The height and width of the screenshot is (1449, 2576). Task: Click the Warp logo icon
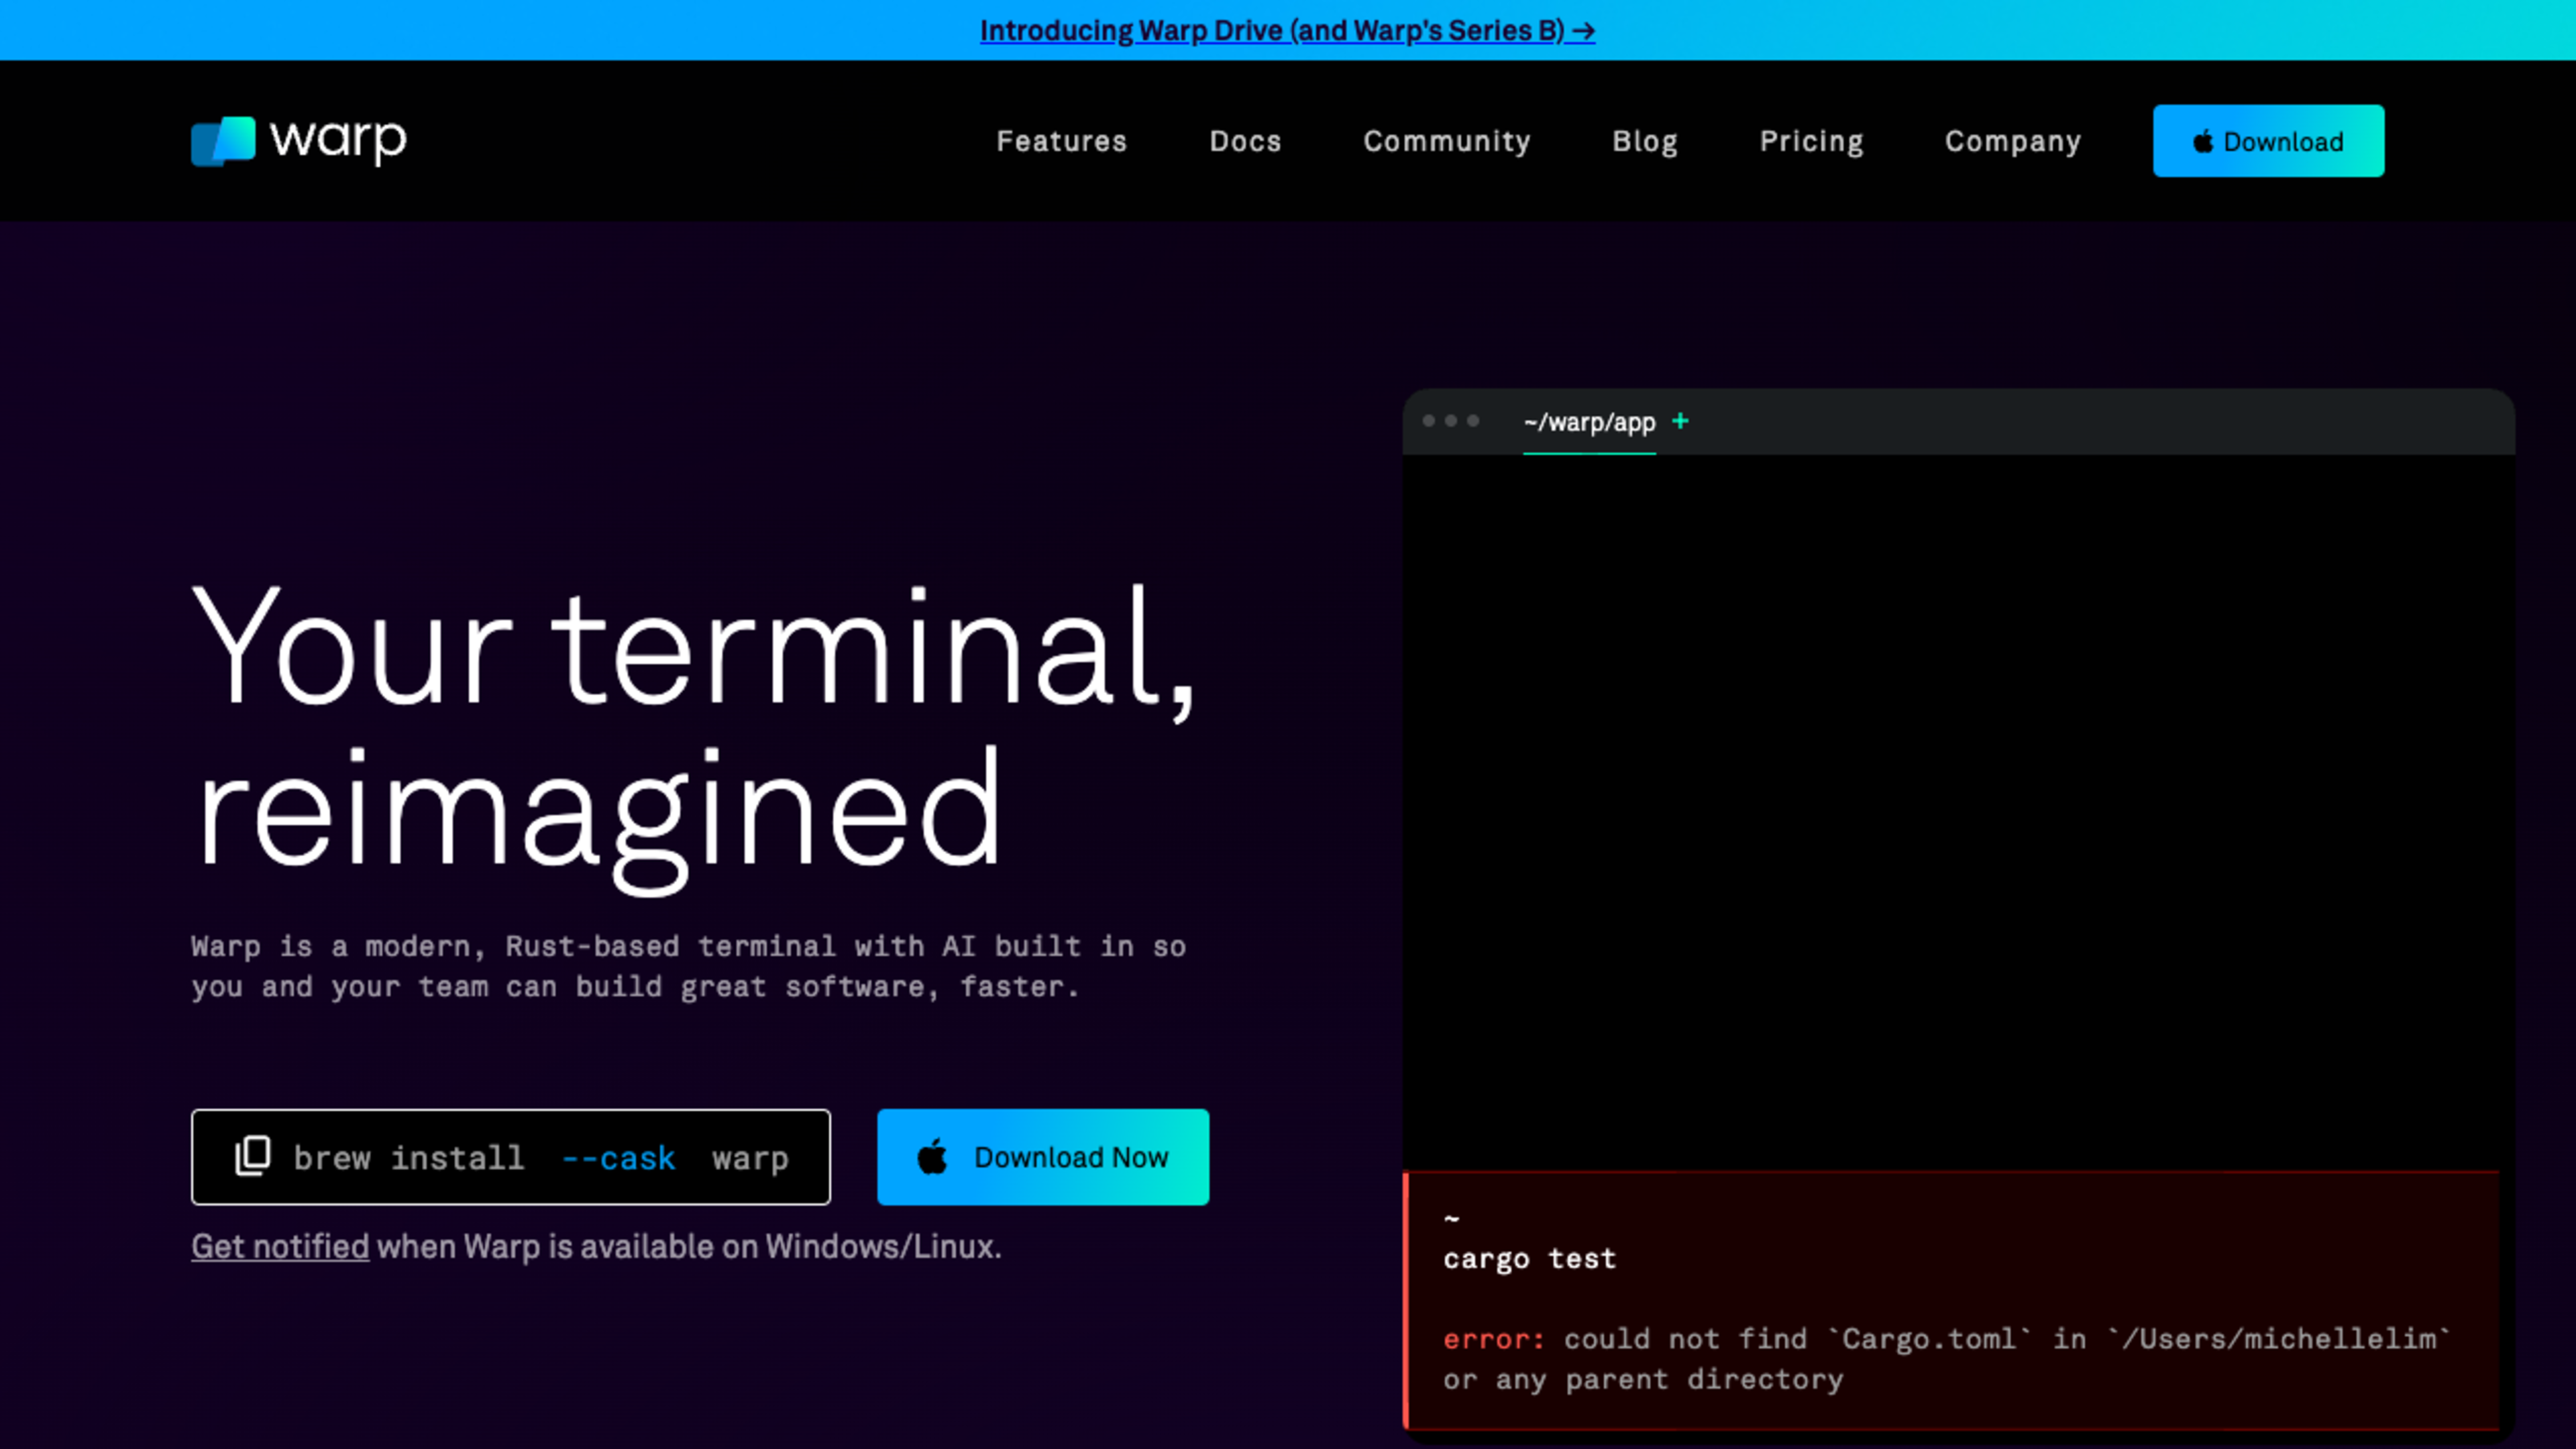click(223, 141)
